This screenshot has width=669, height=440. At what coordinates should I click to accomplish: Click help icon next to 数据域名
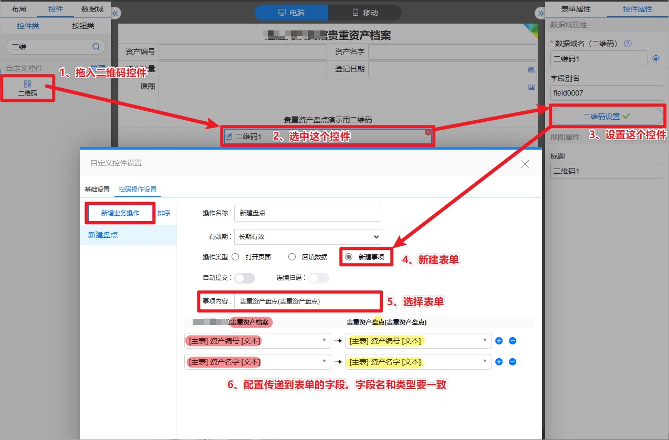tap(627, 44)
